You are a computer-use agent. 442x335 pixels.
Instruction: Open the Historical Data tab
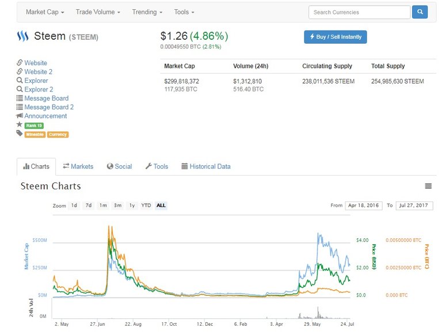[206, 166]
